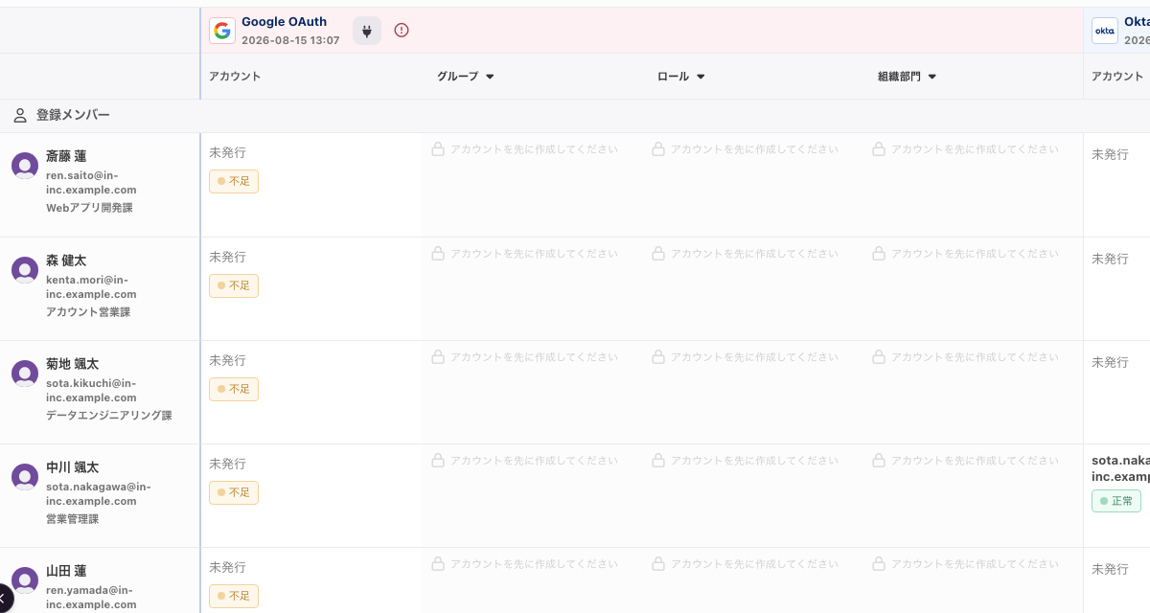This screenshot has height=613, width=1150.
Task: Click the 不足 badge for 菊地 颯太
Action: point(234,389)
